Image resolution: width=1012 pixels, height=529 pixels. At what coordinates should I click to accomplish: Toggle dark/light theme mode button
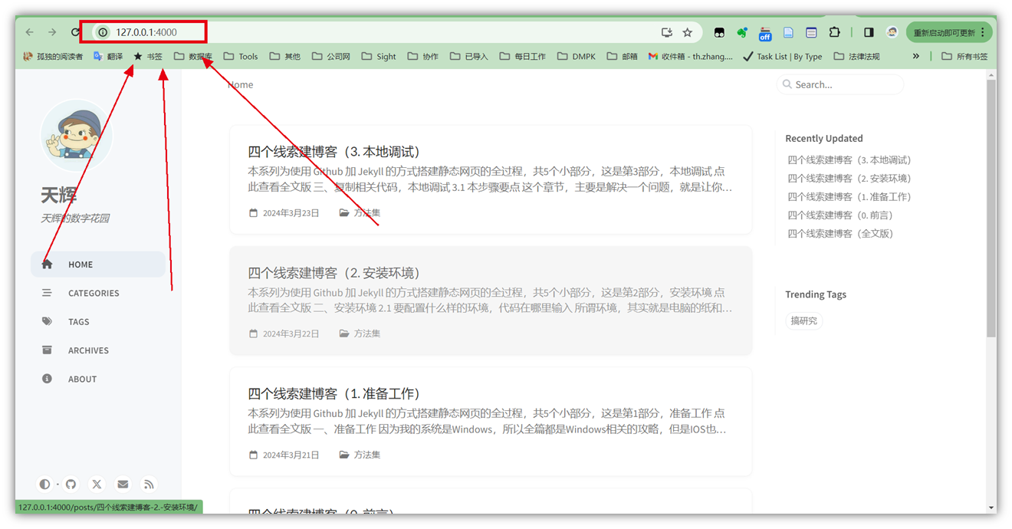44,484
